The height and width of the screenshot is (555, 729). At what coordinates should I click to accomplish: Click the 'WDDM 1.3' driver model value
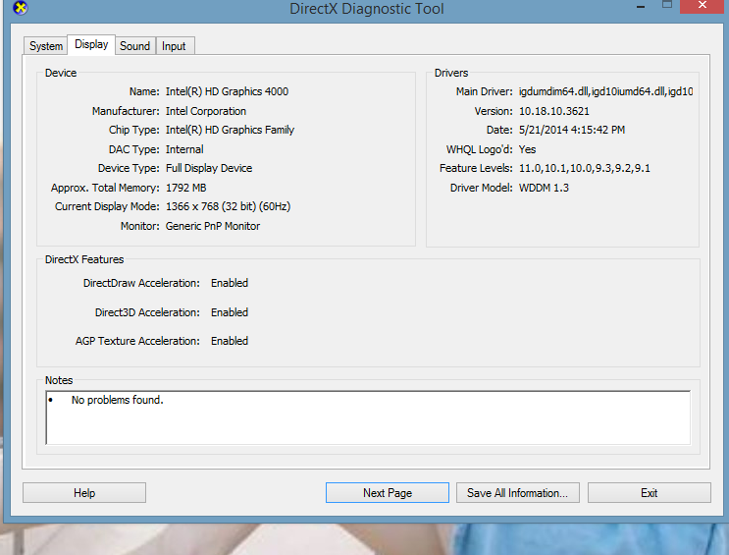[544, 188]
